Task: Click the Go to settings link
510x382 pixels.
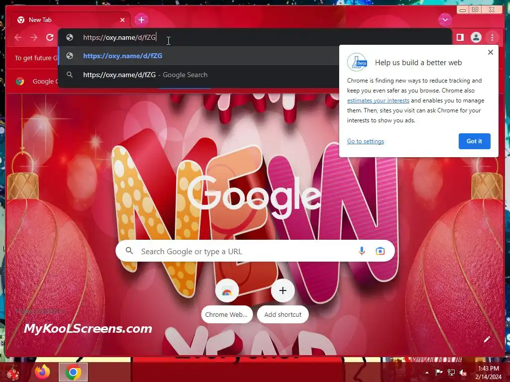Action: tap(365, 141)
